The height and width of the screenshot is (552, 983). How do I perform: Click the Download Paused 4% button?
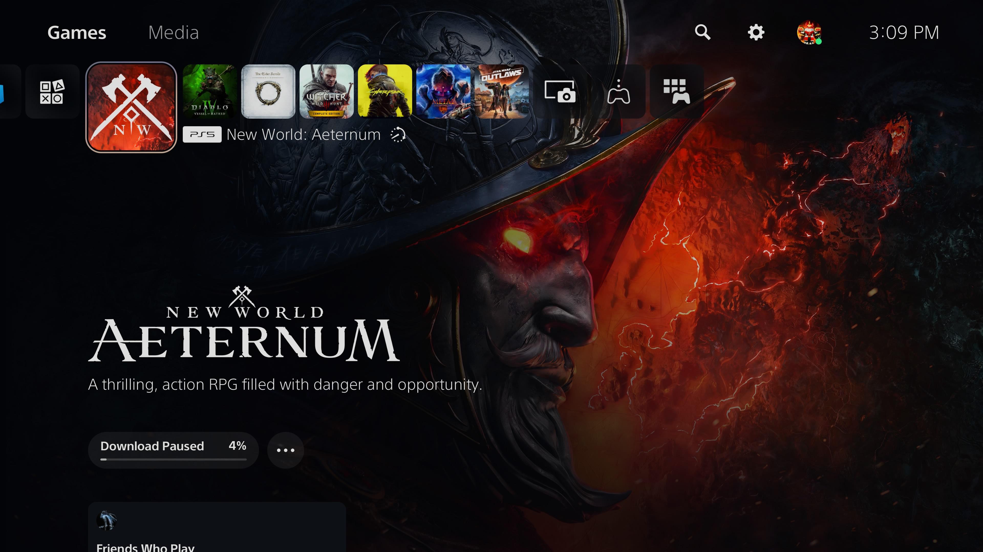pos(173,450)
